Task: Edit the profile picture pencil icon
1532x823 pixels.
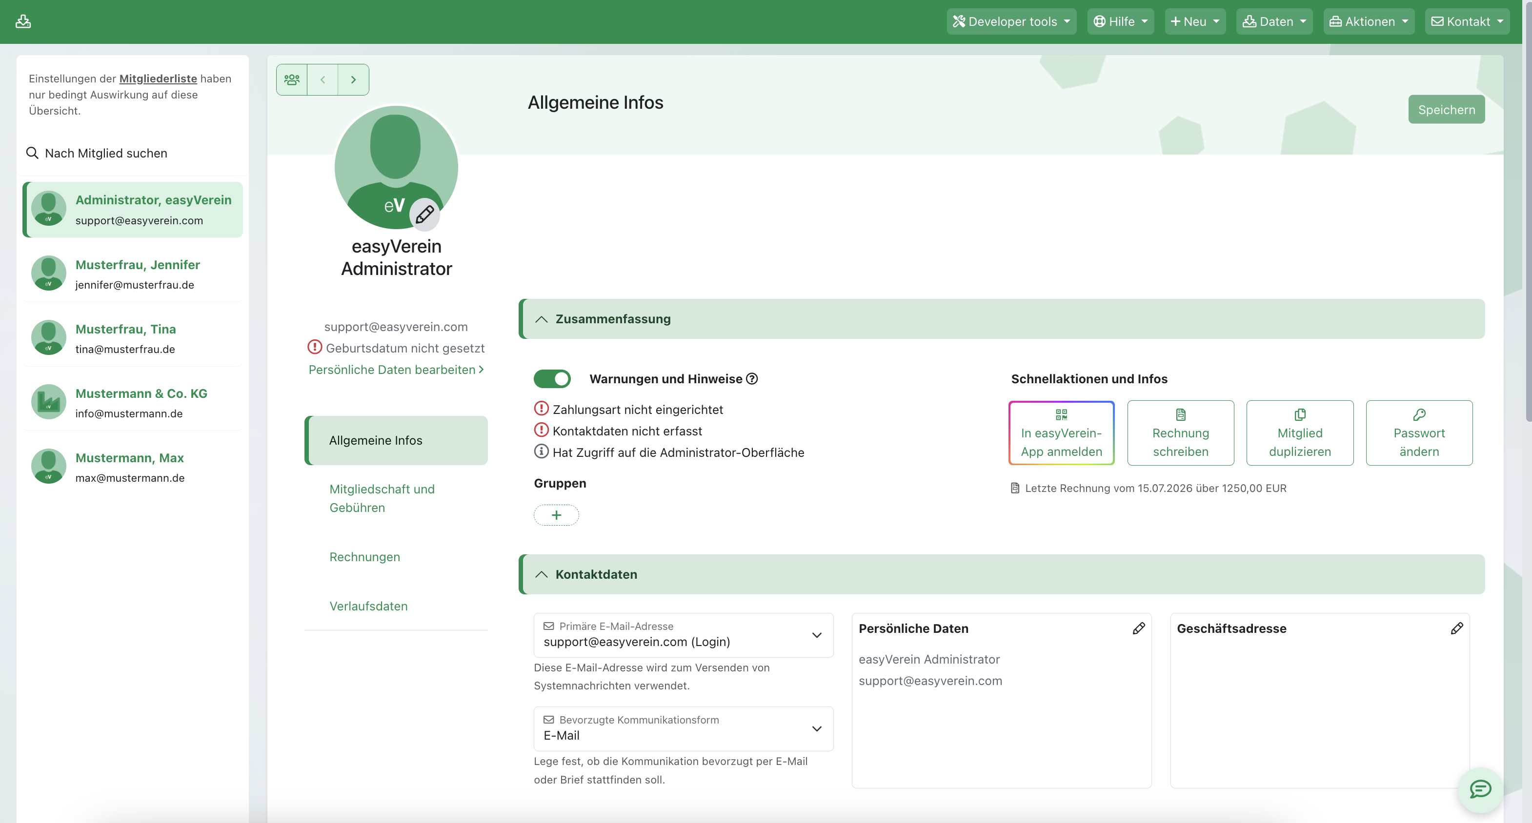Action: point(424,214)
